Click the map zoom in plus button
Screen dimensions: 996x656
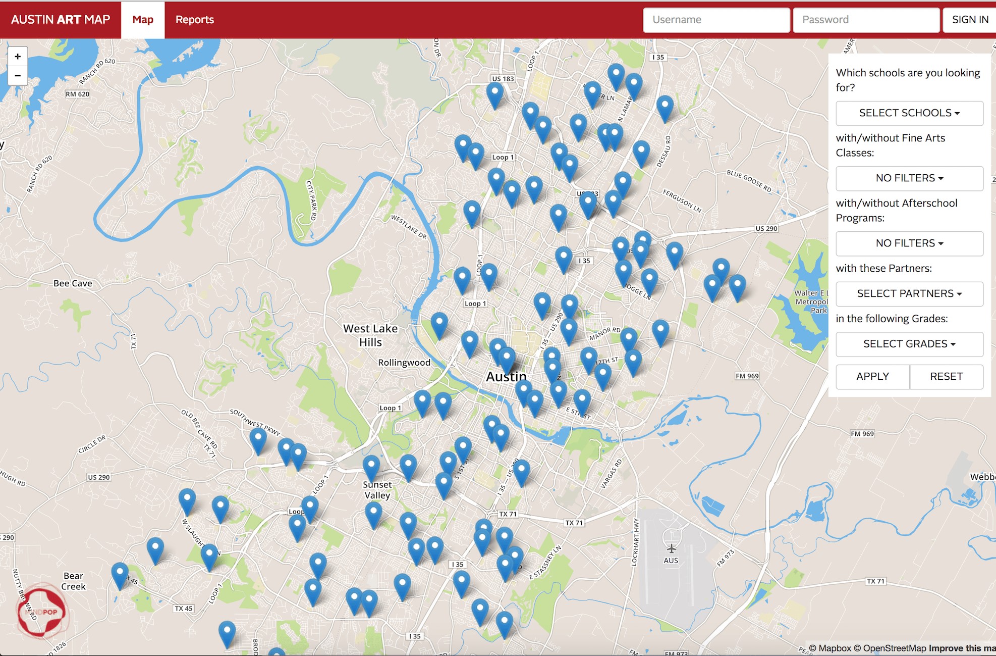point(18,57)
